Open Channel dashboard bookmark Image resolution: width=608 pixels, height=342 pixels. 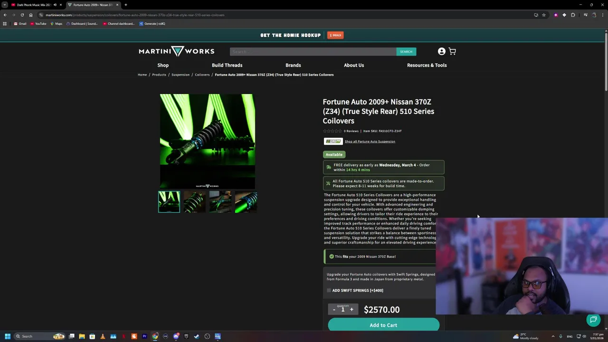(119, 24)
